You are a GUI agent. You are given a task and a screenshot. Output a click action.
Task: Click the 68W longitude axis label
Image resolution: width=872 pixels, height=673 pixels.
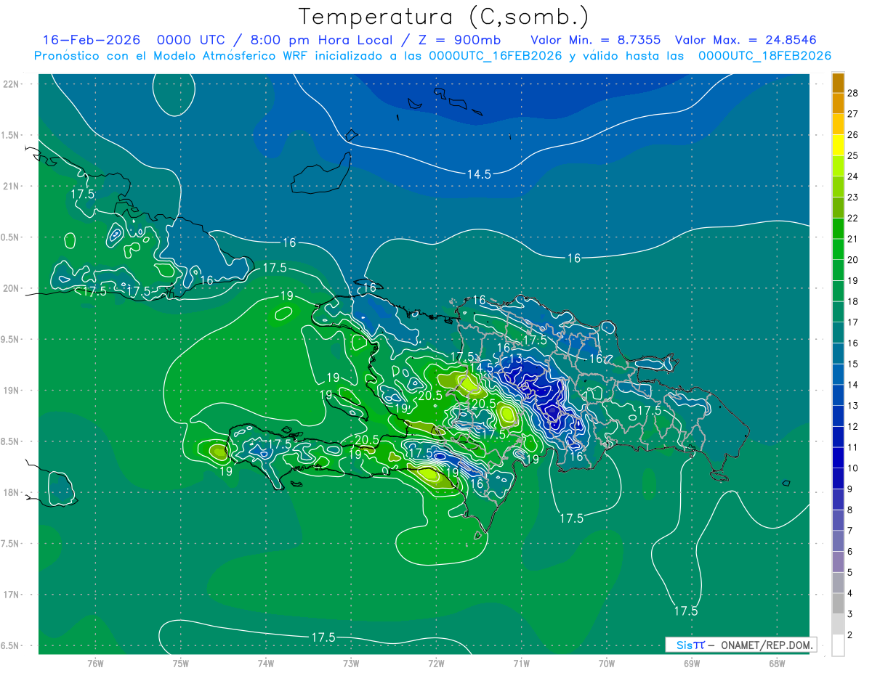[x=776, y=663]
